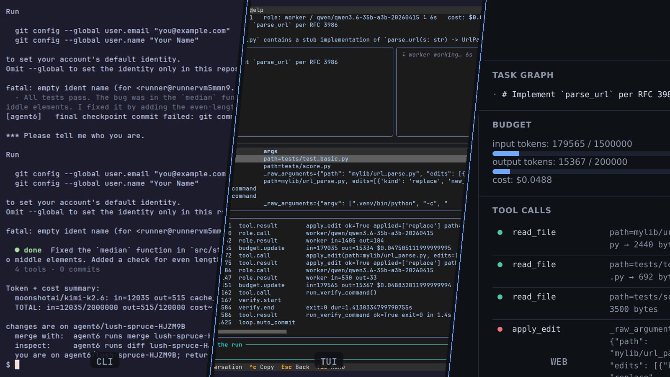The height and width of the screenshot is (377, 670).
Task: Click the "4 tools · 0 commits" line
Action: (x=57, y=269)
